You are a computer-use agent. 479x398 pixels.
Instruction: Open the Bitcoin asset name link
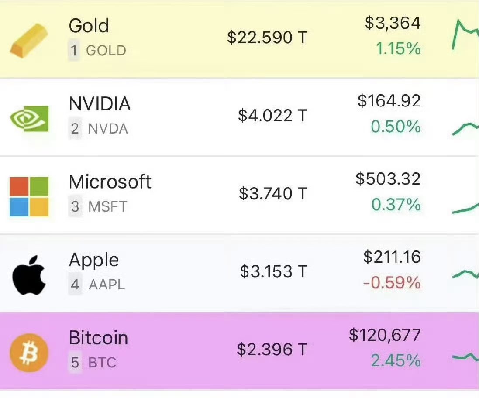tap(98, 338)
